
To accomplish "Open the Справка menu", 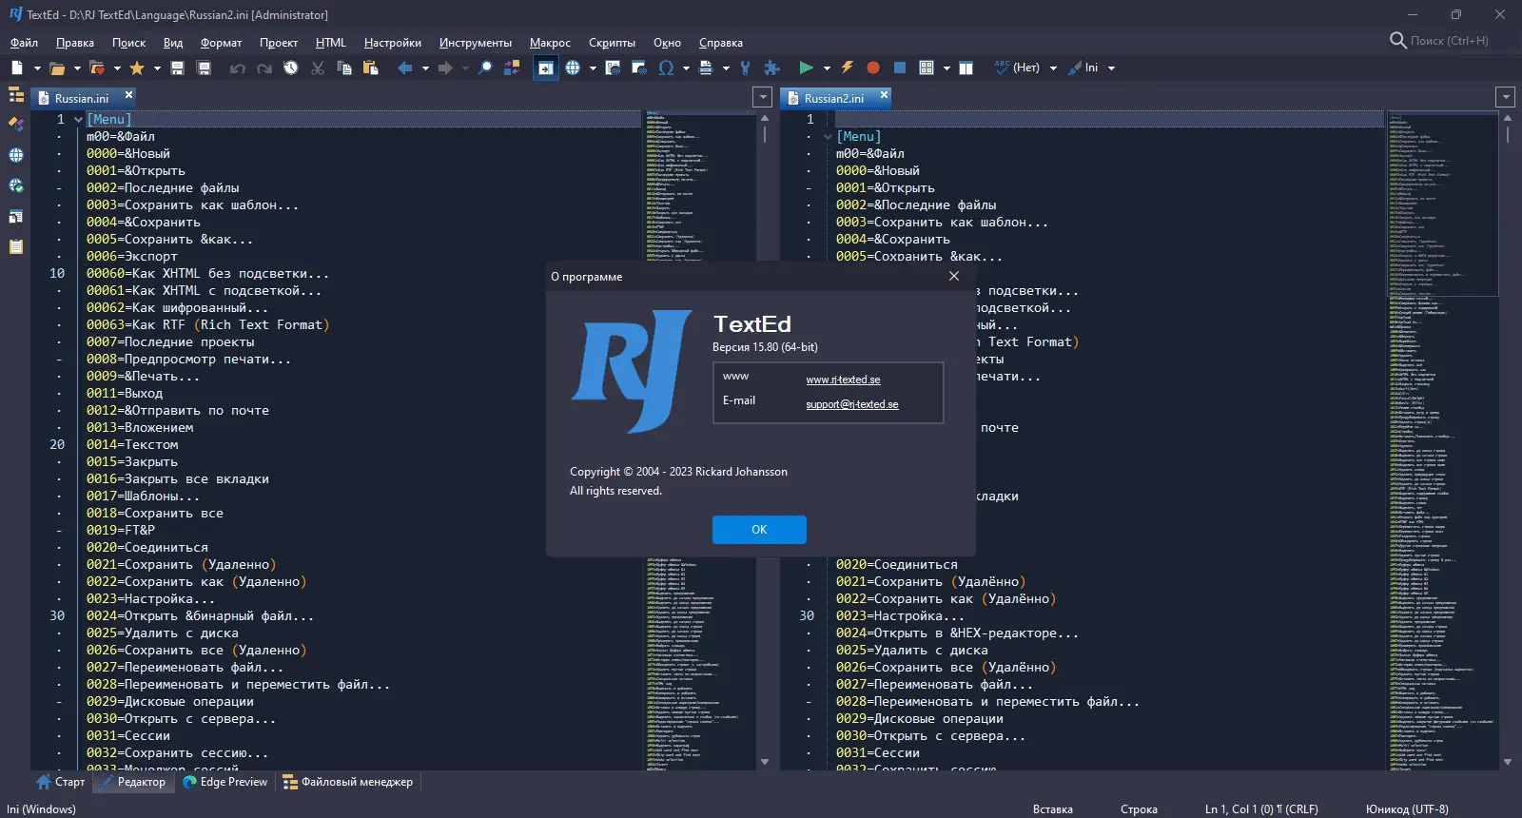I will coord(721,43).
